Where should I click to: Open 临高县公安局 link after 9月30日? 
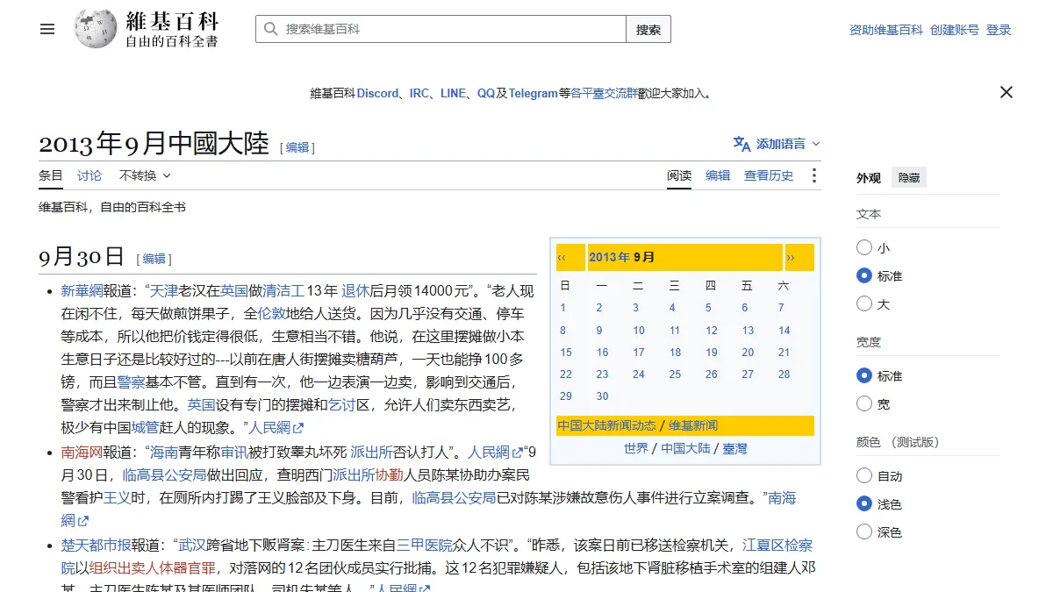[x=164, y=475]
